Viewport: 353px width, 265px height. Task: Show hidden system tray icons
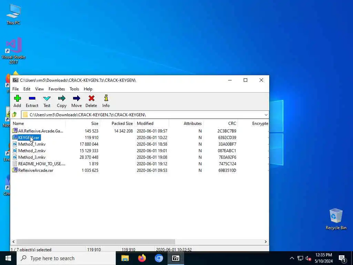pyautogui.click(x=292, y=258)
